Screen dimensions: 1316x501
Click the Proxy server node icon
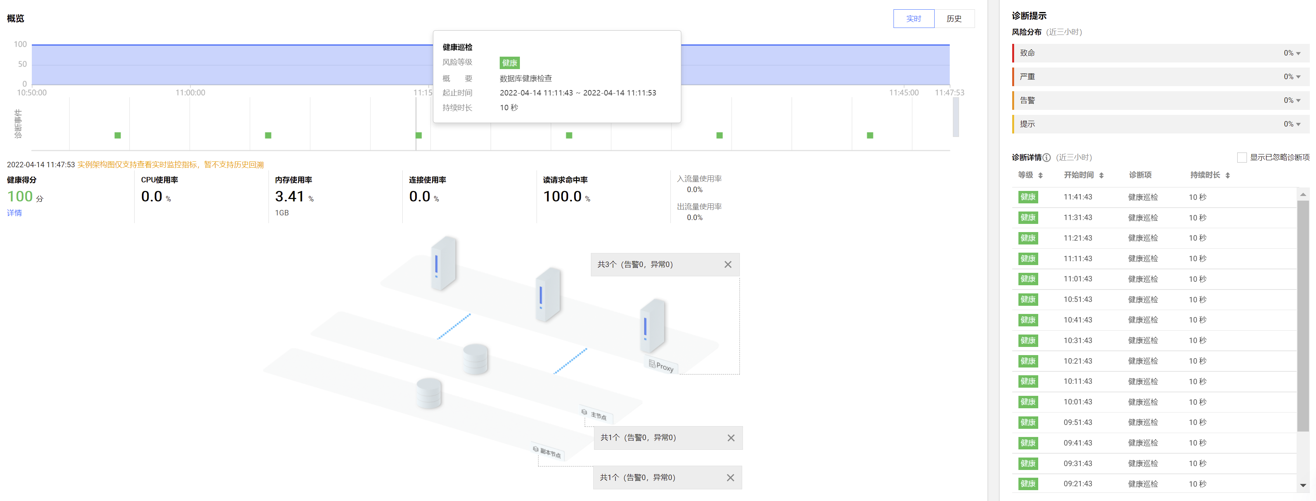[653, 327]
